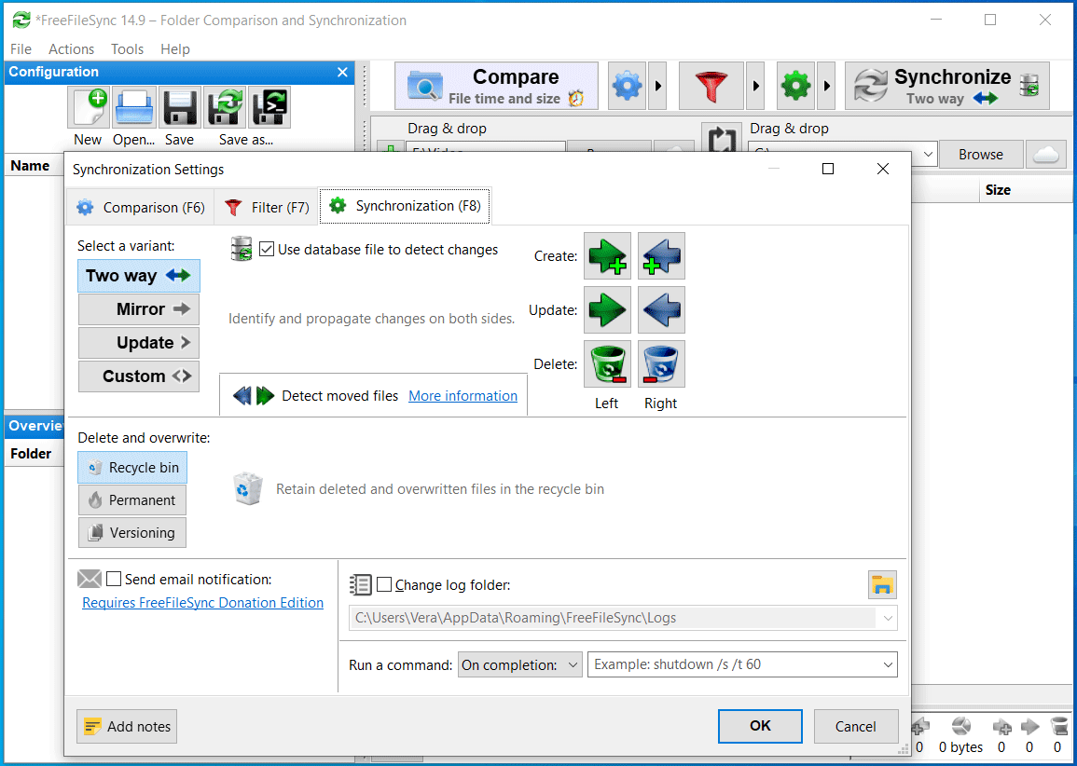Choose Recycle bin deletion handling

point(132,468)
